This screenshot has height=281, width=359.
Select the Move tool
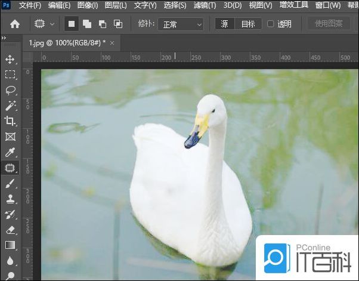10,60
